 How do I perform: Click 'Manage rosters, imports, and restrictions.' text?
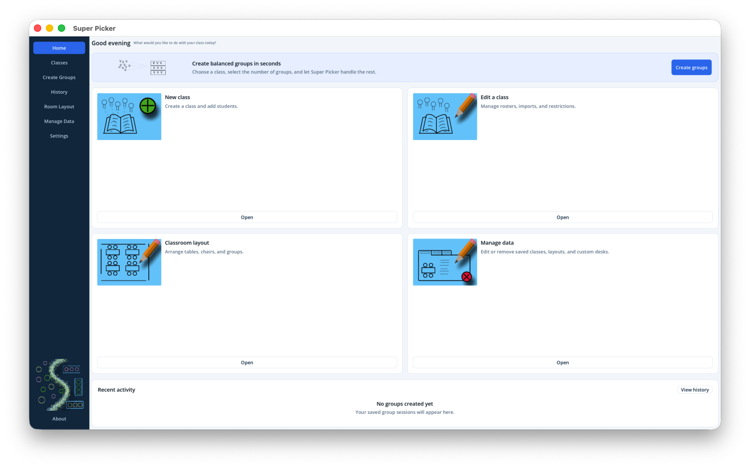(528, 106)
